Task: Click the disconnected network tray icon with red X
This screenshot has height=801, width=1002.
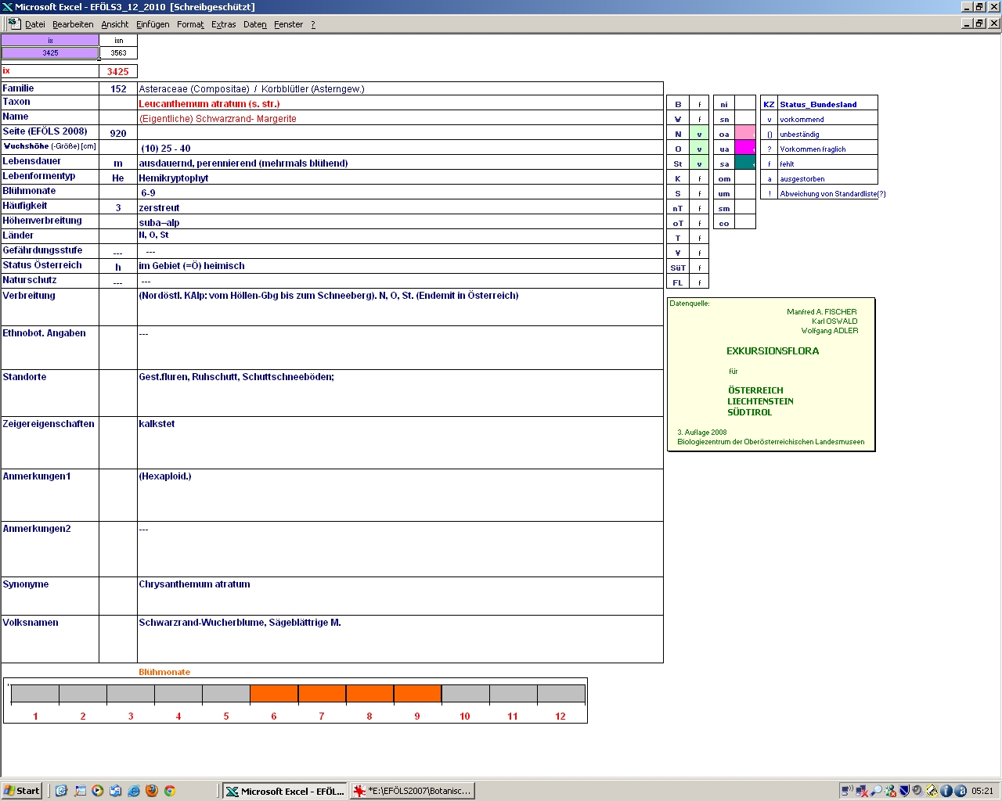Action: pyautogui.click(x=862, y=791)
